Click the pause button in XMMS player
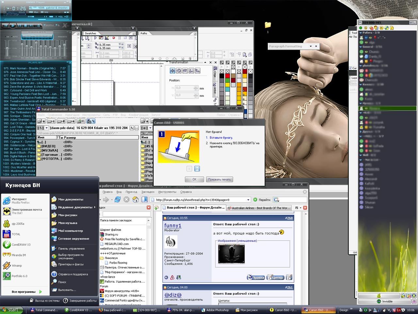The image size is (418, 314). click(20, 25)
